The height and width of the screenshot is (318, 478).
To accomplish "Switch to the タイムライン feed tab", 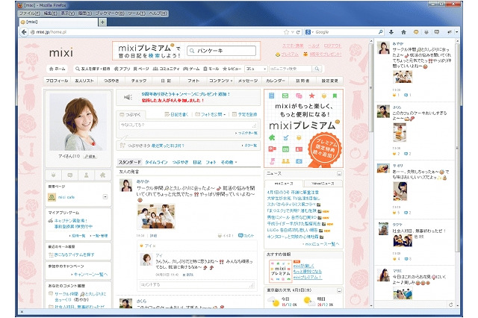I will tap(156, 162).
